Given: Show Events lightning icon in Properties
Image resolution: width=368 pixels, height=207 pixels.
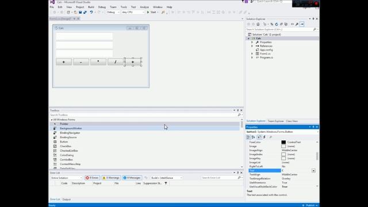Looking at the screenshot, I should point(264,137).
